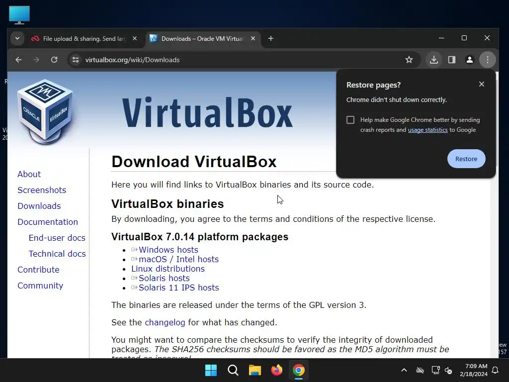This screenshot has width=509, height=382.
Task: Open Contribute in the sidebar
Action: pos(38,270)
